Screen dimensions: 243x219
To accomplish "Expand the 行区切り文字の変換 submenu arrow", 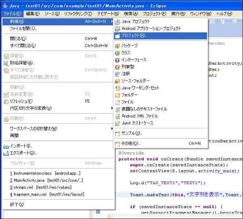I will (112, 108).
